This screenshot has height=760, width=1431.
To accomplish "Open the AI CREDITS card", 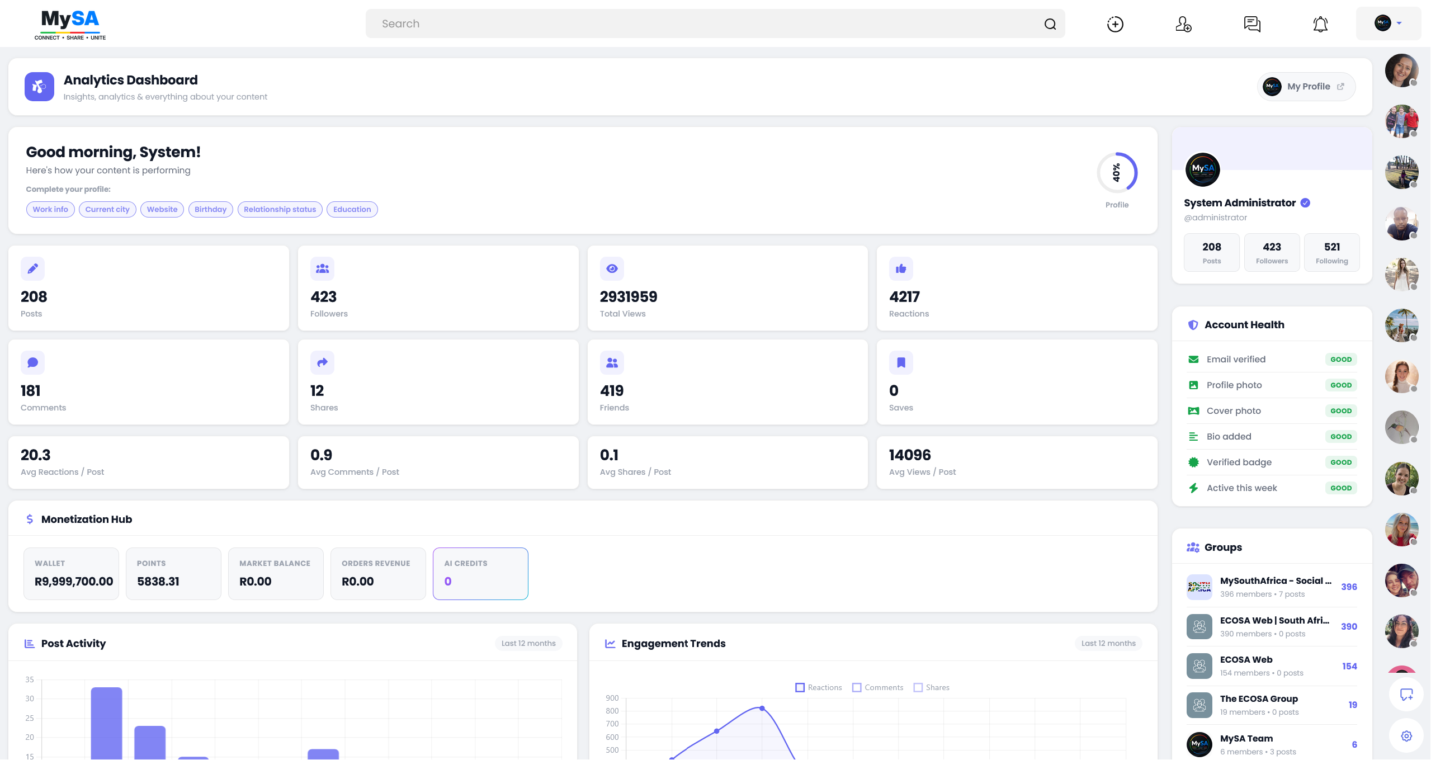I will pos(480,574).
